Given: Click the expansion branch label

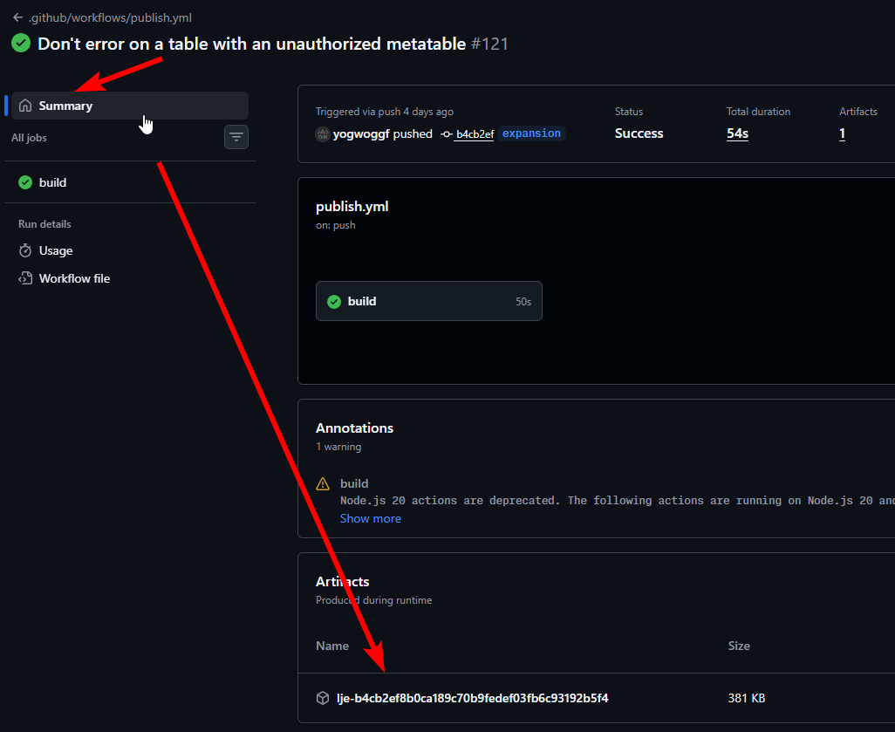Looking at the screenshot, I should pos(531,133).
